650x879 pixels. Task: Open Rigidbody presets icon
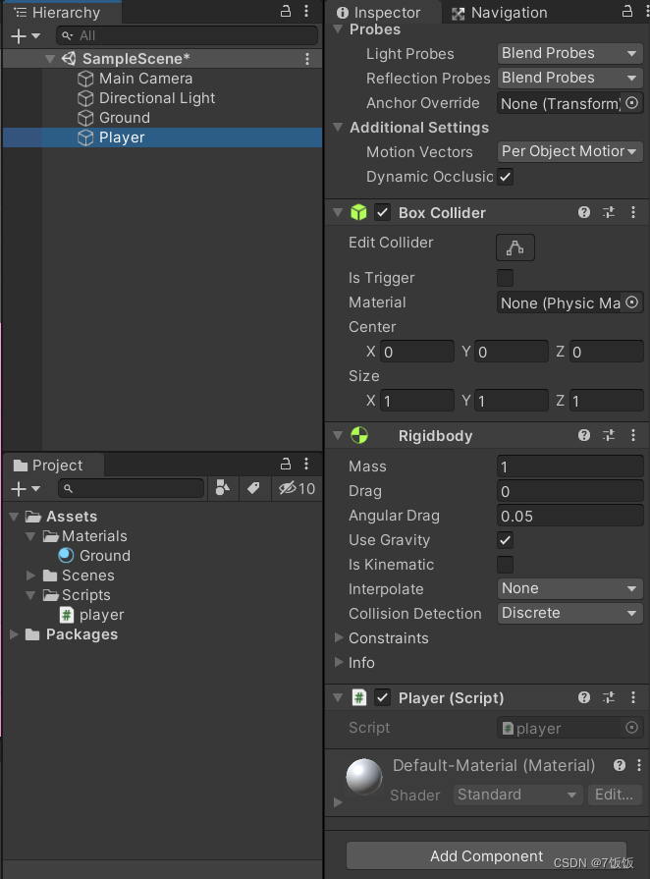tap(609, 436)
